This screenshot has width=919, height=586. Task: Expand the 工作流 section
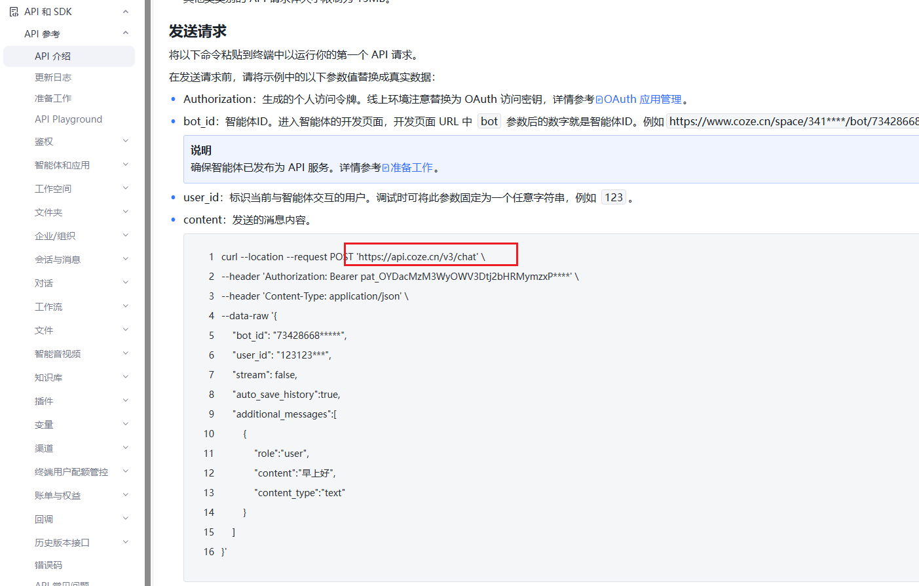[x=126, y=306]
